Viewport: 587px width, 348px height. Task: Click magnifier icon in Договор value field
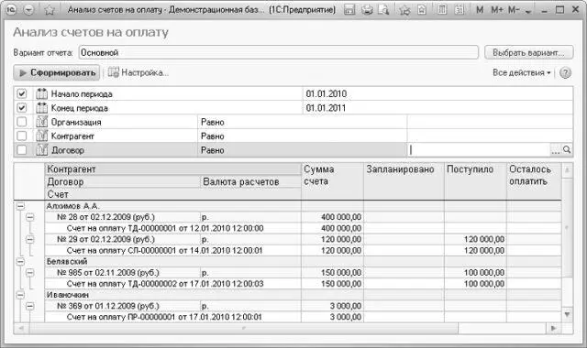click(x=567, y=150)
